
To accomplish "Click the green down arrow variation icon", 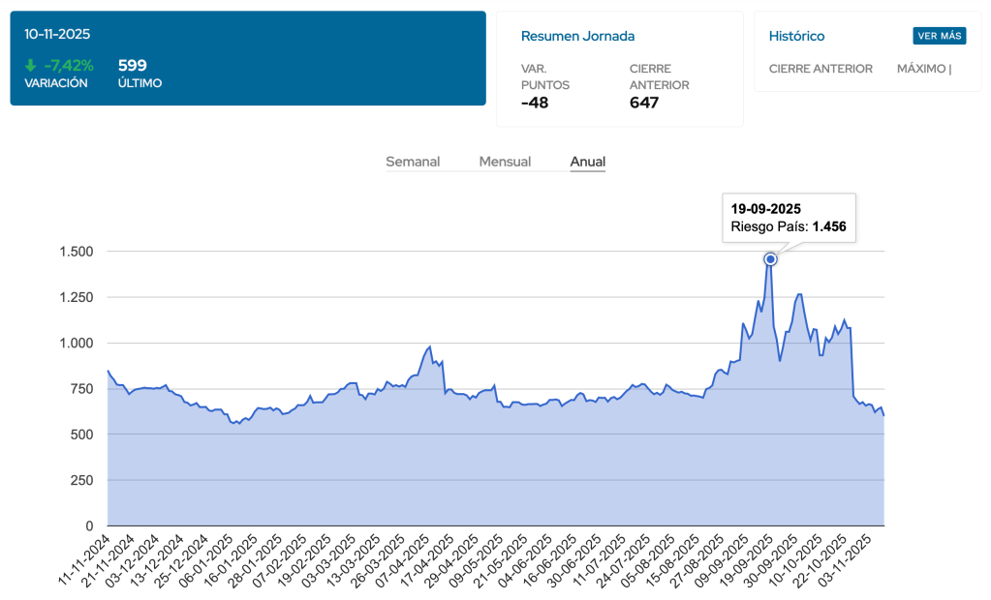I will click(31, 66).
